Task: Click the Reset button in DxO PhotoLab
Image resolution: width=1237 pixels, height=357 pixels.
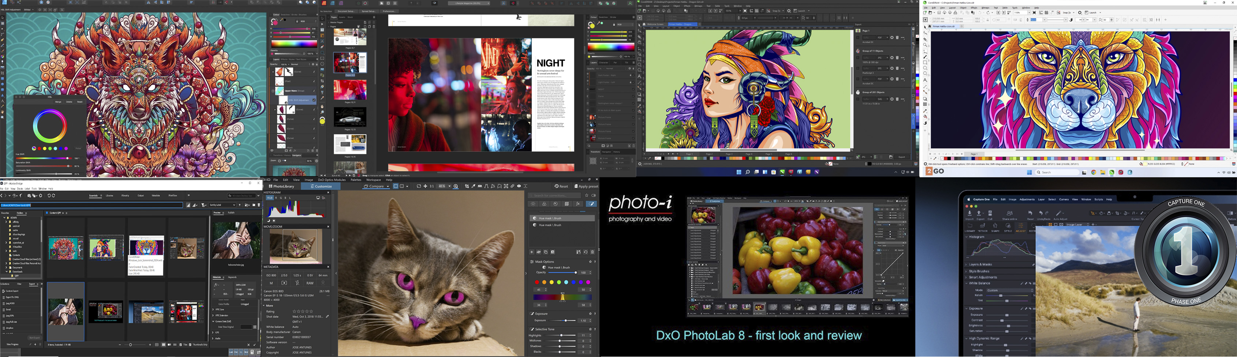Action: pos(561,186)
